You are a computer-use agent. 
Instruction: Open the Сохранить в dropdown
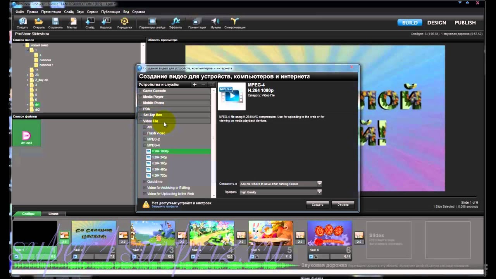(319, 184)
